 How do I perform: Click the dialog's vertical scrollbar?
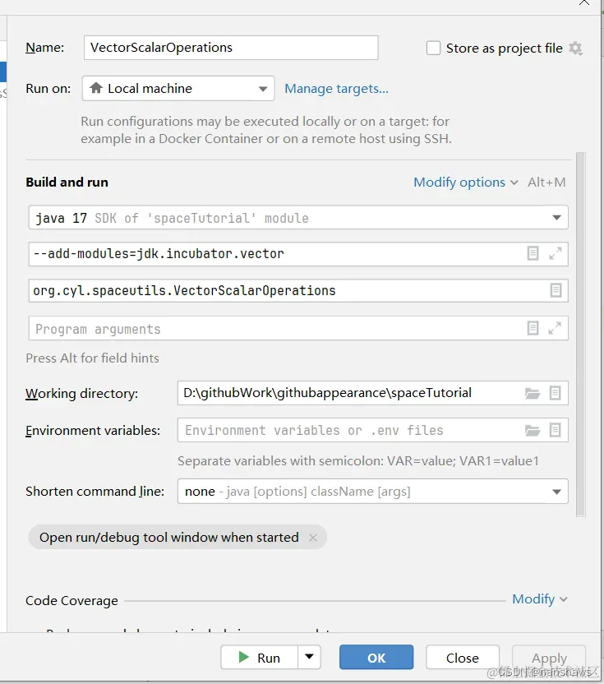[x=580, y=334]
